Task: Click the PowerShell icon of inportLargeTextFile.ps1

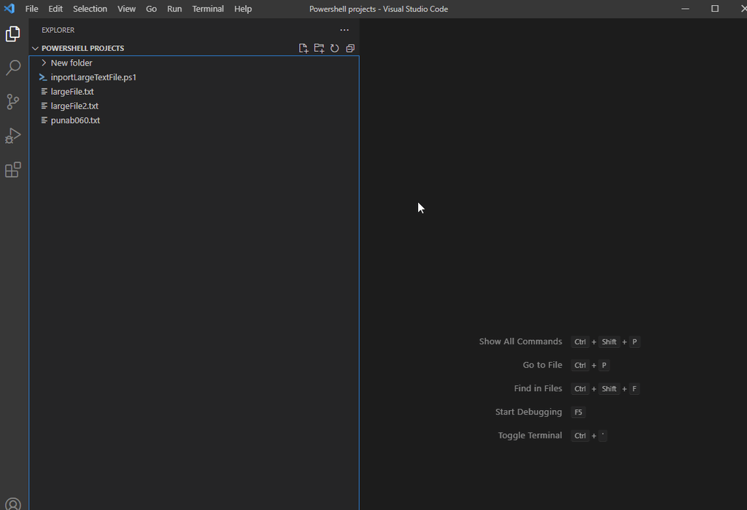Action: coord(43,77)
